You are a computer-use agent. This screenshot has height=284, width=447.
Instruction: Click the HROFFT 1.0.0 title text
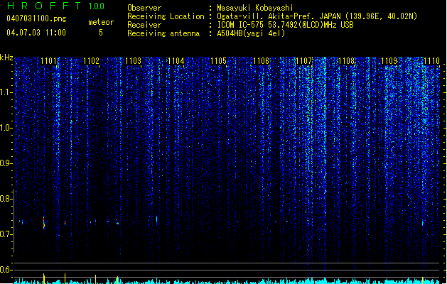[x=55, y=6]
